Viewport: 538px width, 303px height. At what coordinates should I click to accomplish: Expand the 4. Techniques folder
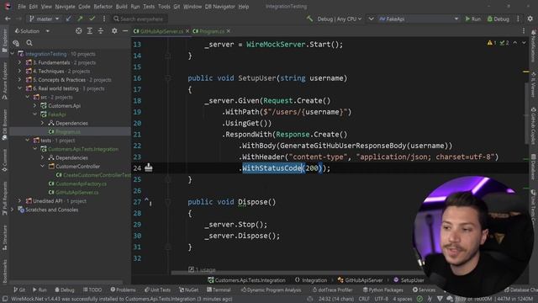click(19, 71)
